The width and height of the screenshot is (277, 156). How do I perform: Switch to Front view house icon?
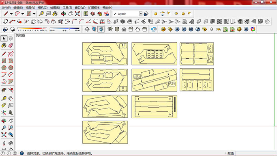tap(124, 29)
